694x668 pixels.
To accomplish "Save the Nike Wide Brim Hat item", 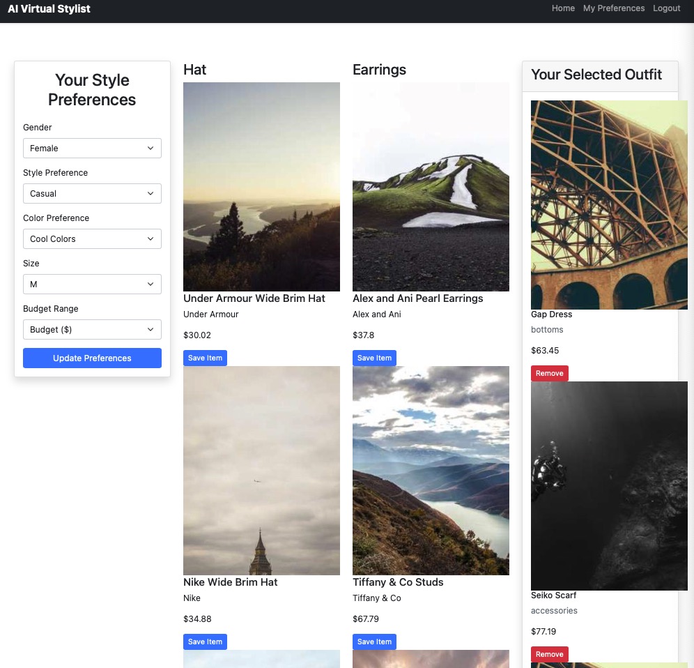I will (205, 642).
